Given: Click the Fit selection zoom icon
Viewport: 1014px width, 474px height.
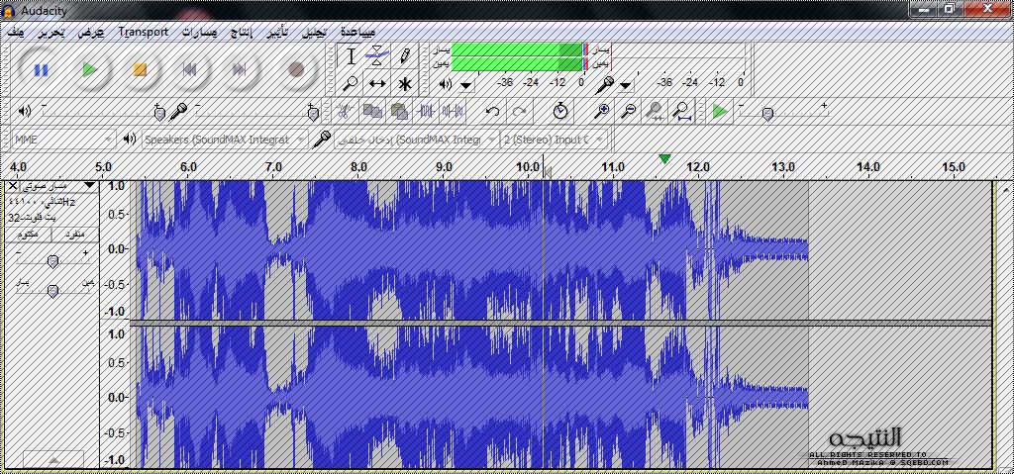Looking at the screenshot, I should tap(655, 111).
